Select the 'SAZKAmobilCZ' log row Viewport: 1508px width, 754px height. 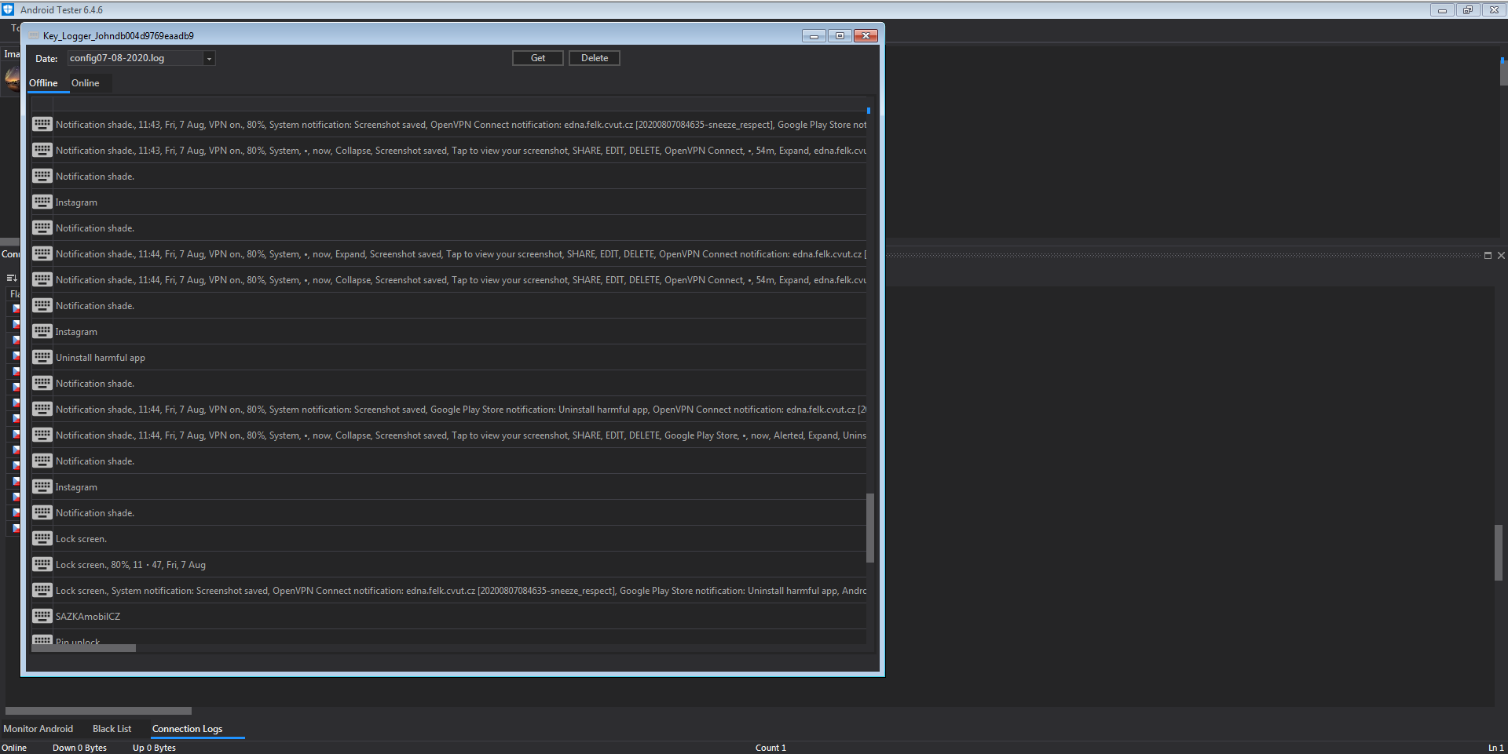448,616
